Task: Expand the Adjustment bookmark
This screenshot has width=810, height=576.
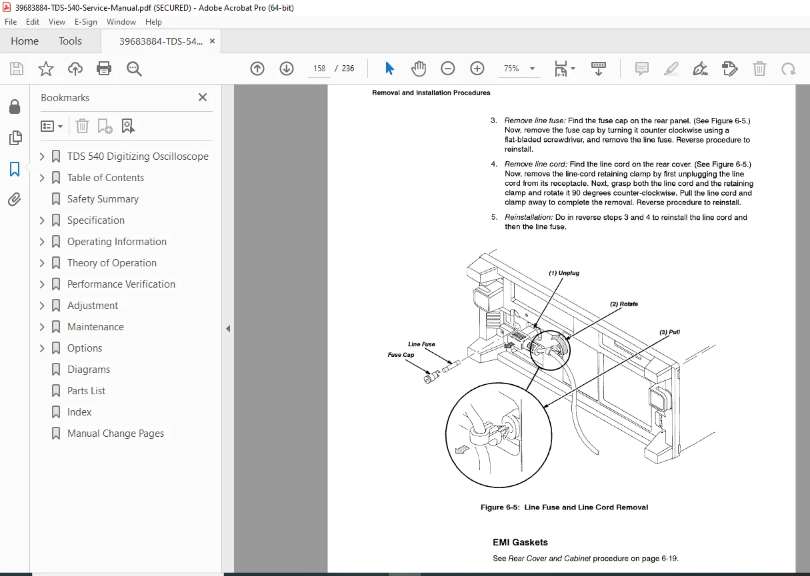Action: pos(42,306)
